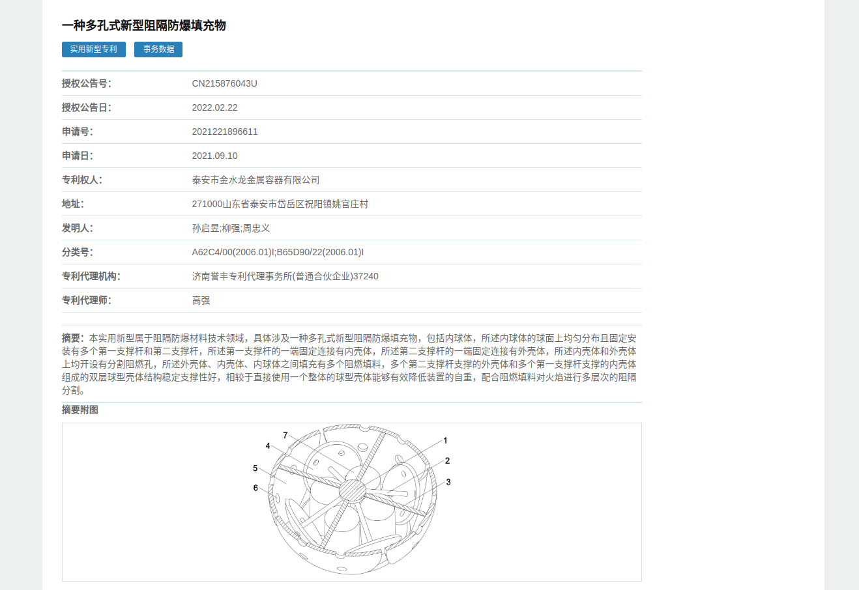
Task: Select the inventors 孙启昱;柳强;周忠义
Action: click(x=231, y=228)
